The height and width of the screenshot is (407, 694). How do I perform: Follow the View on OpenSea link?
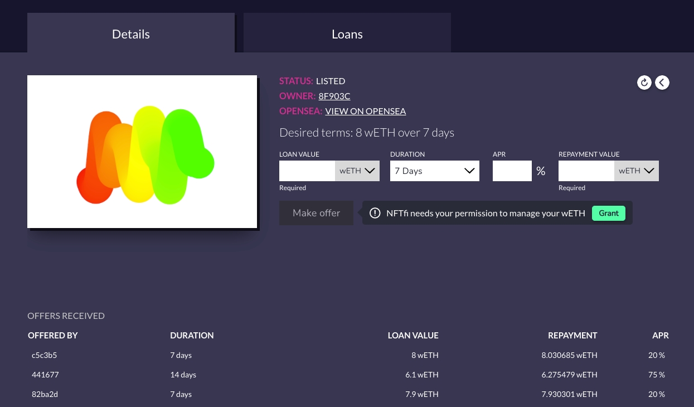point(365,111)
